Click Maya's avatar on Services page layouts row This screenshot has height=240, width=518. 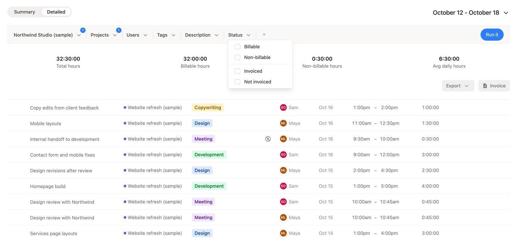coord(283,233)
